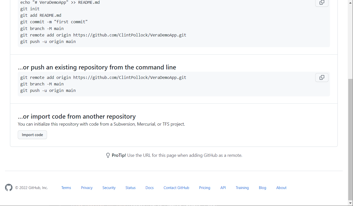Click the GitHub logo in the footer
The width and height of the screenshot is (353, 206).
[9, 188]
